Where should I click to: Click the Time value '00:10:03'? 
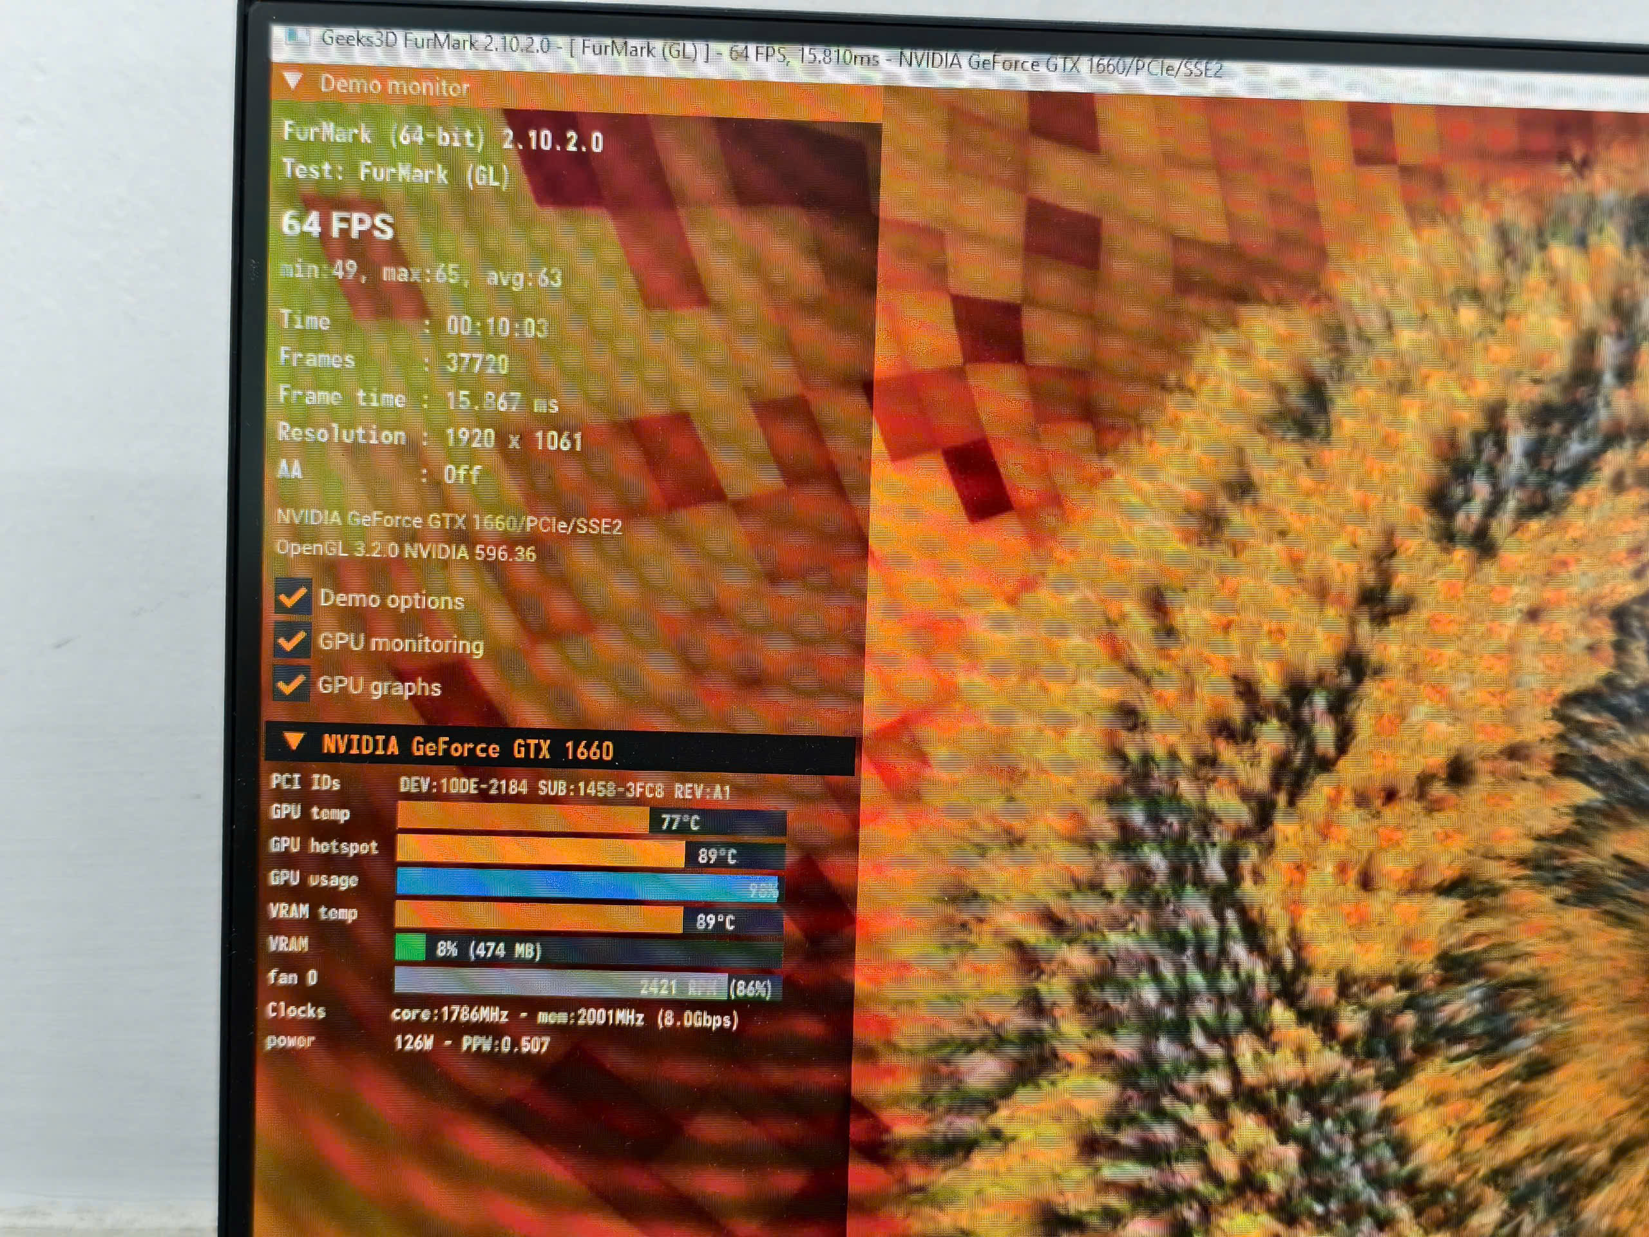497,327
